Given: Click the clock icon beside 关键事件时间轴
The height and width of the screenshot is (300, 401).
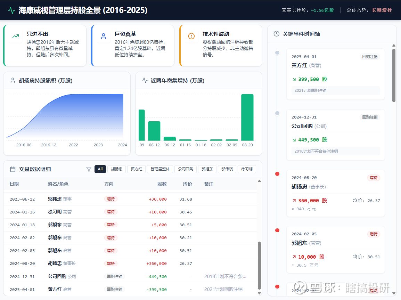Looking at the screenshot, I should (x=277, y=34).
